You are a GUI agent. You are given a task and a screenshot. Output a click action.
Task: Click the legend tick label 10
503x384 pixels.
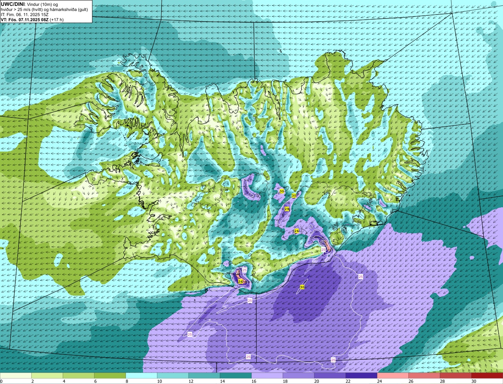tap(159, 381)
